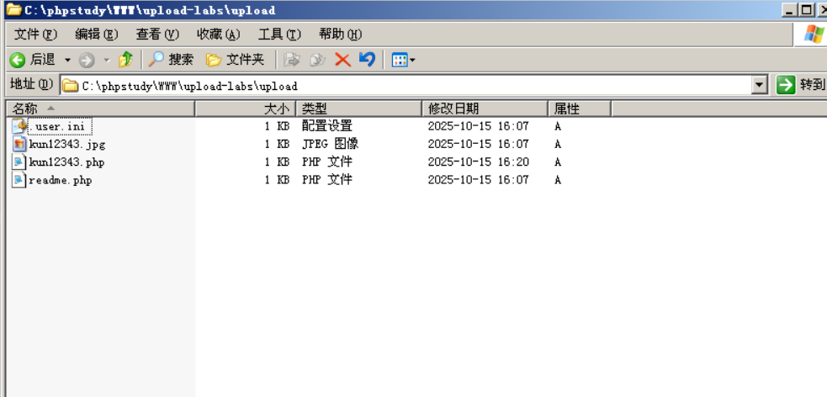Viewport: 827px width, 397px height.
Task: Click the Windows flag logo
Action: (x=814, y=34)
